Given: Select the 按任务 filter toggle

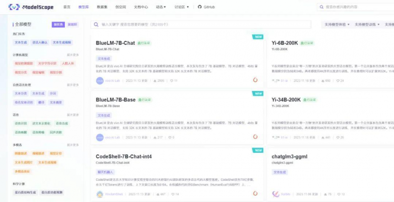Looking at the screenshot, I should pos(58,25).
